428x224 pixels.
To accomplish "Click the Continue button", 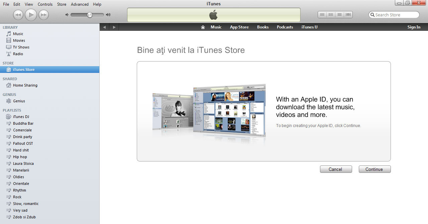I will (374, 169).
